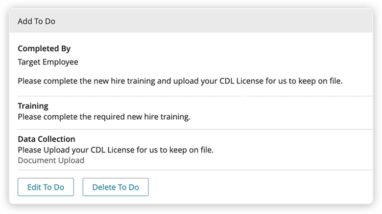
Task: Select the Data Collection section heading
Action: (x=46, y=139)
